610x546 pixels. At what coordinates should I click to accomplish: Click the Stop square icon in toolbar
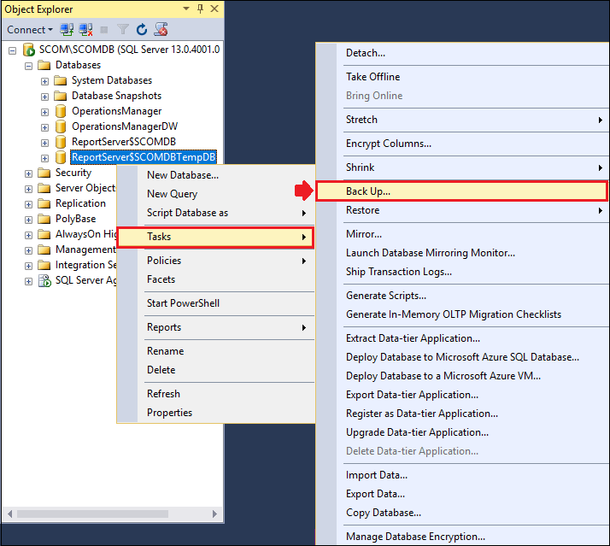click(x=104, y=30)
